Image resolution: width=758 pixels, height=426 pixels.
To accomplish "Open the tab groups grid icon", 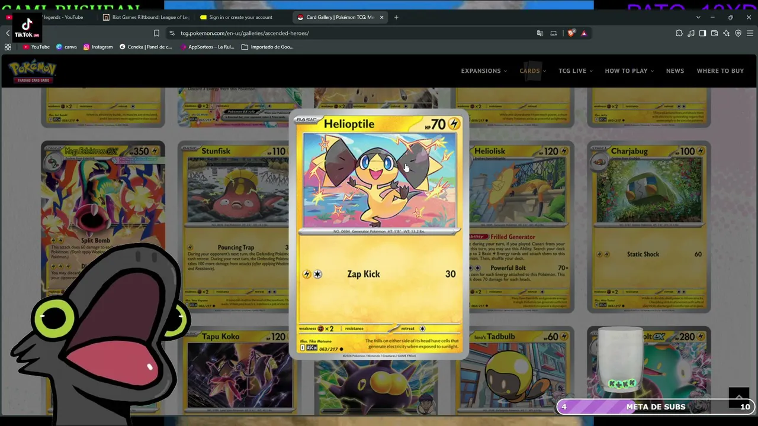I will 8,47.
